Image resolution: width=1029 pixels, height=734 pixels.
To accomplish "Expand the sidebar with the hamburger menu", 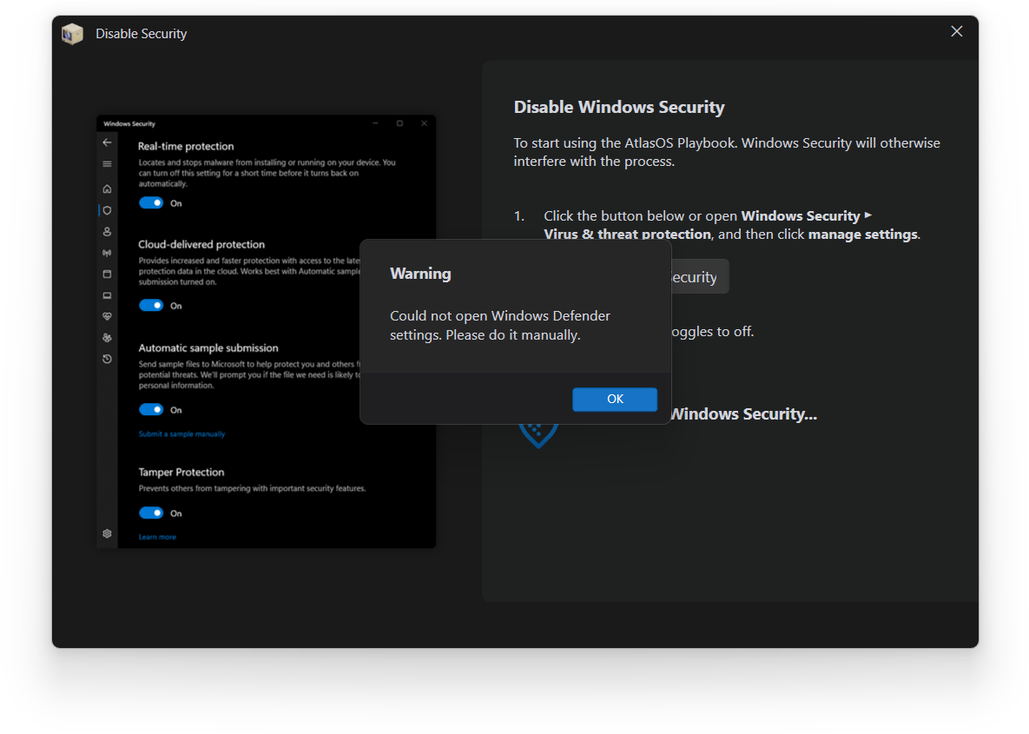I will pyautogui.click(x=106, y=162).
